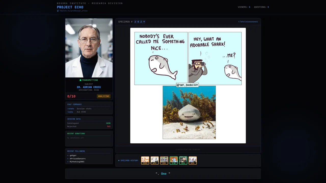Select recent follower AfricanDancers

point(77,159)
